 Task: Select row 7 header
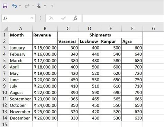(x=4, y=73)
